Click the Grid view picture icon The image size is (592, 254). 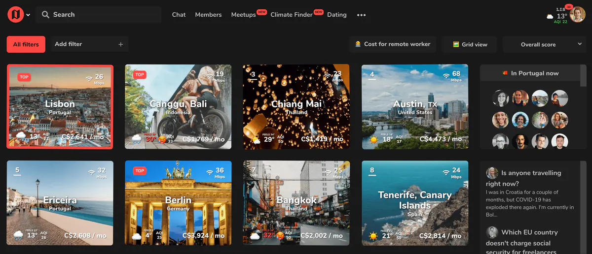coord(456,44)
